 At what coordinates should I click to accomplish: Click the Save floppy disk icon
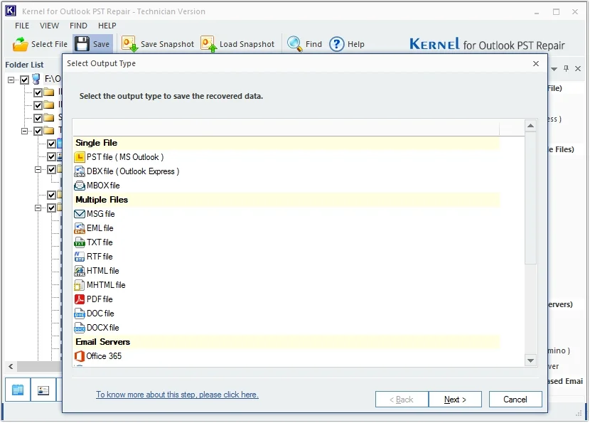click(x=82, y=44)
